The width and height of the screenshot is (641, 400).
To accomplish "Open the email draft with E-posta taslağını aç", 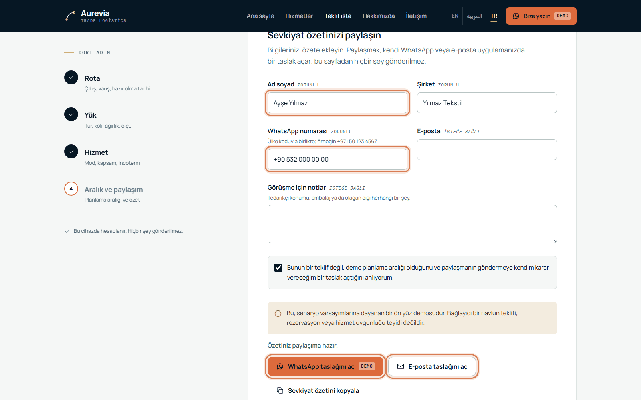I will (x=432, y=366).
